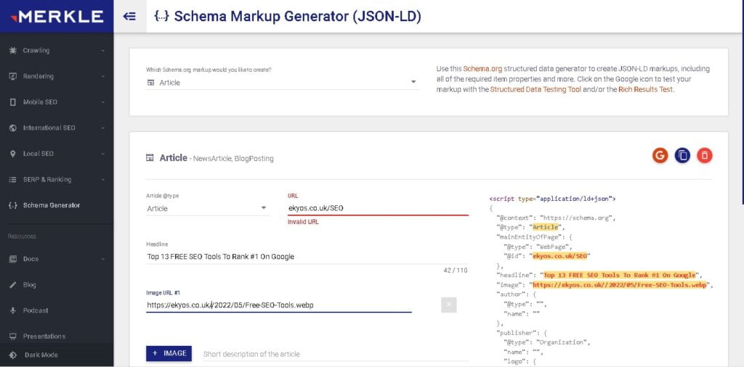The height and width of the screenshot is (367, 744).
Task: Open the Schema.org markup type dropdown
Action: tap(283, 83)
